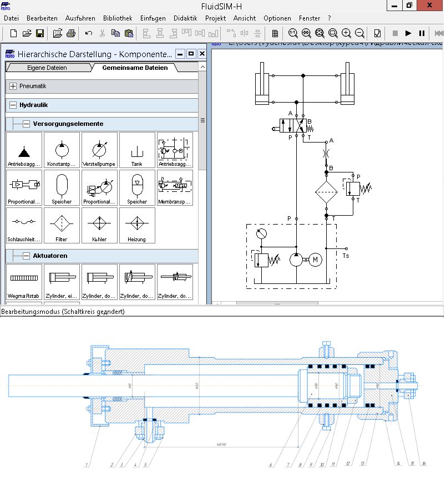Viewport: 446px width, 488px height.
Task: Undo the last edit
Action: click(x=89, y=33)
